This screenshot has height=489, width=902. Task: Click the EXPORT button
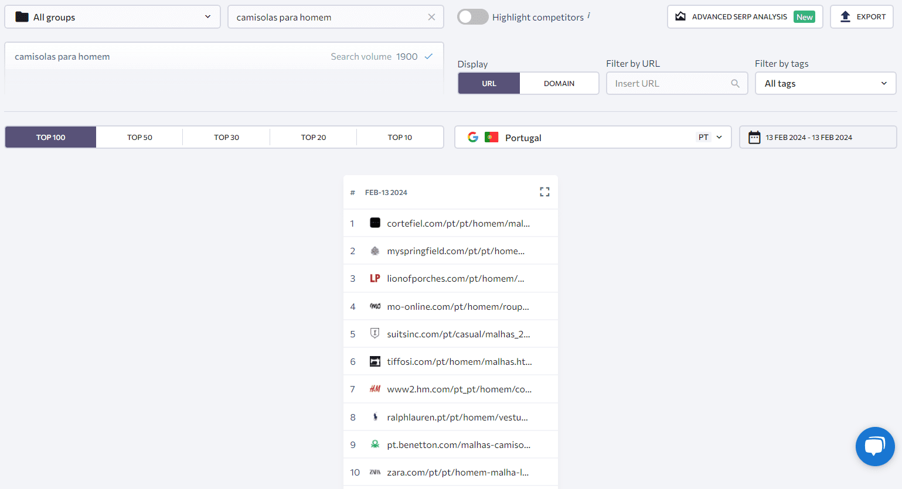tap(862, 16)
